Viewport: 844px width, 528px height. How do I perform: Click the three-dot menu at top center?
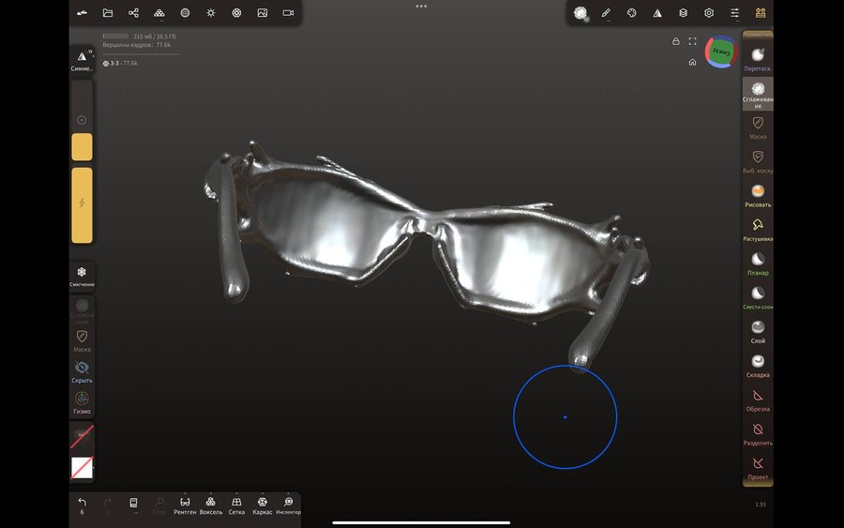coord(421,7)
